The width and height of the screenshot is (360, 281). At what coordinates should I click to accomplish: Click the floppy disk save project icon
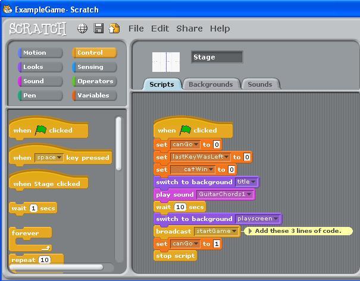click(x=99, y=29)
